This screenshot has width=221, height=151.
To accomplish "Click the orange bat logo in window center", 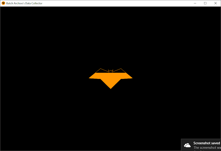I will pyautogui.click(x=110, y=79).
